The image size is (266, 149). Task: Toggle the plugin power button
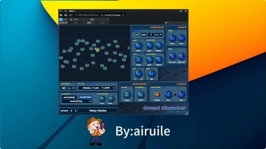pos(61,19)
